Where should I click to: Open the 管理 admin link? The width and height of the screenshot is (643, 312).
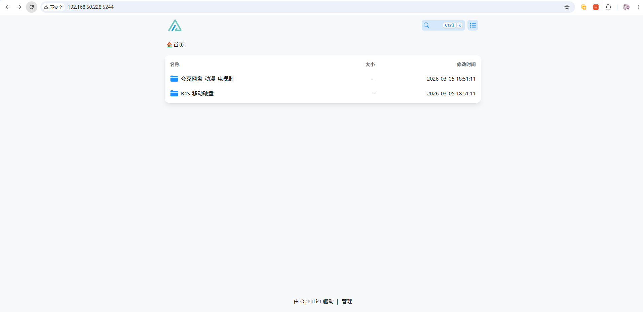347,301
